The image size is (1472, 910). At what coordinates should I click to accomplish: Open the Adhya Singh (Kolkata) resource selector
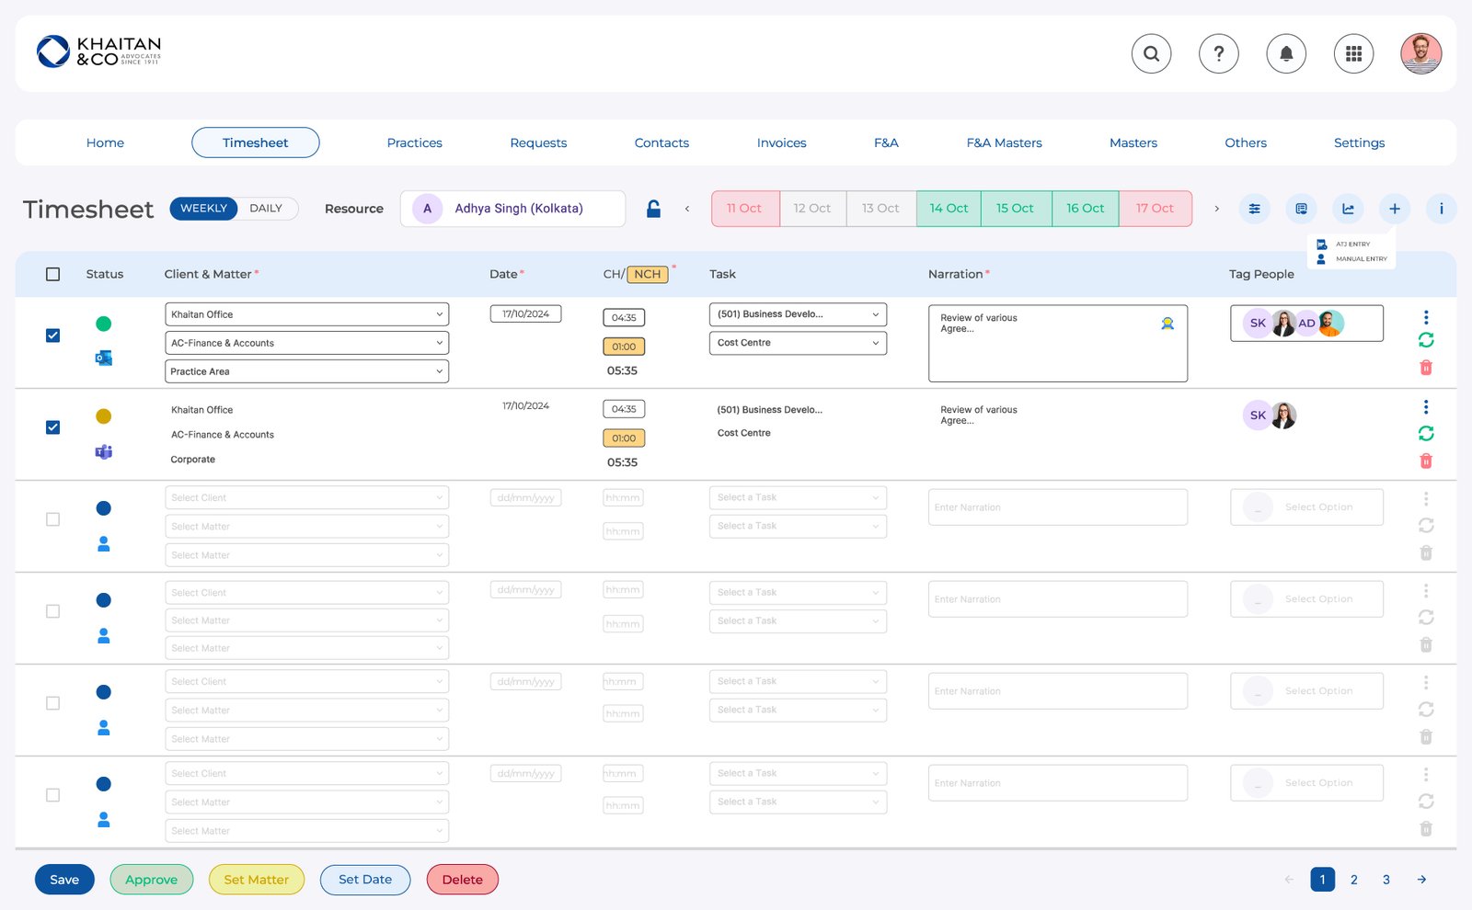coord(512,209)
